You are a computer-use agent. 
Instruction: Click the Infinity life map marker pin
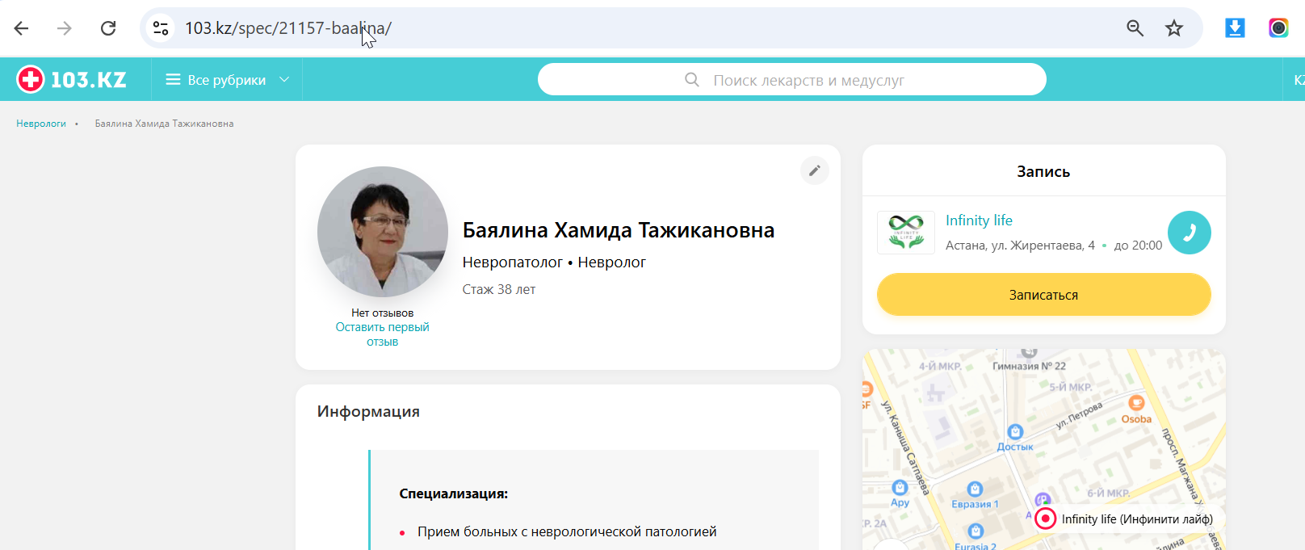click(1046, 519)
